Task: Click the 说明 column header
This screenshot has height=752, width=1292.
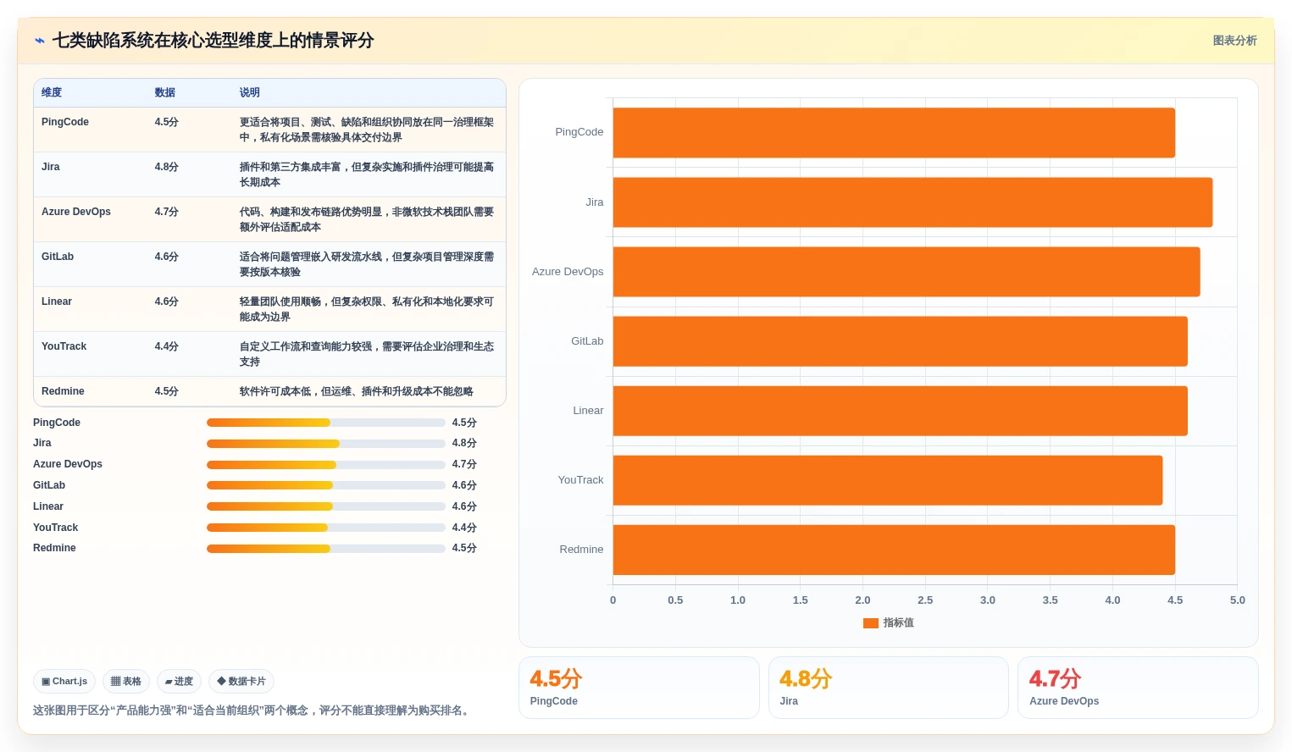Action: (x=250, y=92)
